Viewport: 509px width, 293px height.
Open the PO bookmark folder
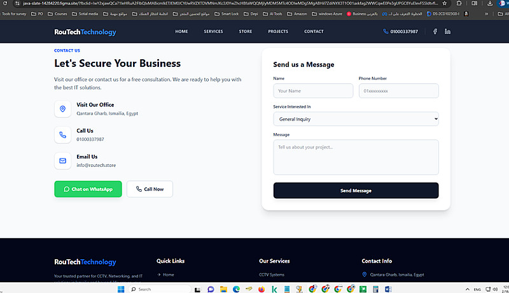(x=37, y=14)
